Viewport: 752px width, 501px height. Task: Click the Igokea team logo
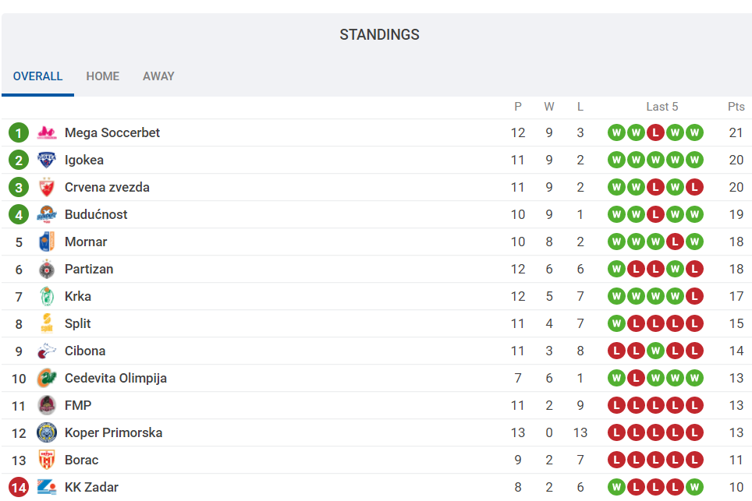click(47, 160)
